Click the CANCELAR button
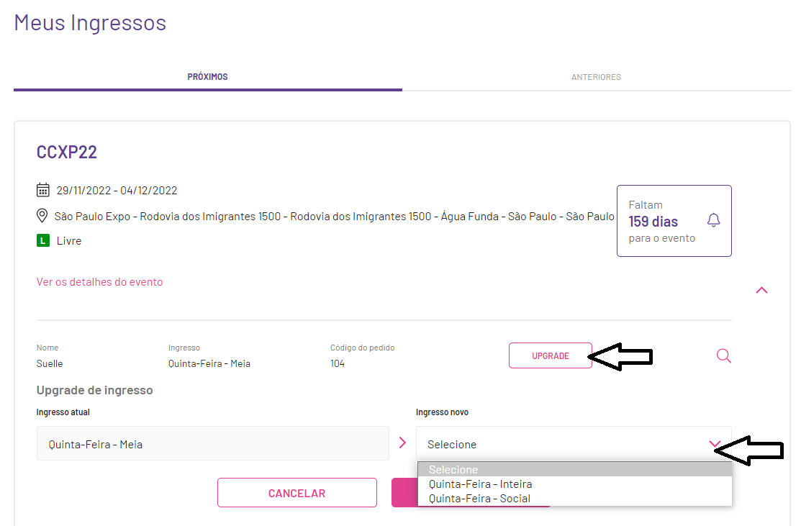 pyautogui.click(x=297, y=493)
